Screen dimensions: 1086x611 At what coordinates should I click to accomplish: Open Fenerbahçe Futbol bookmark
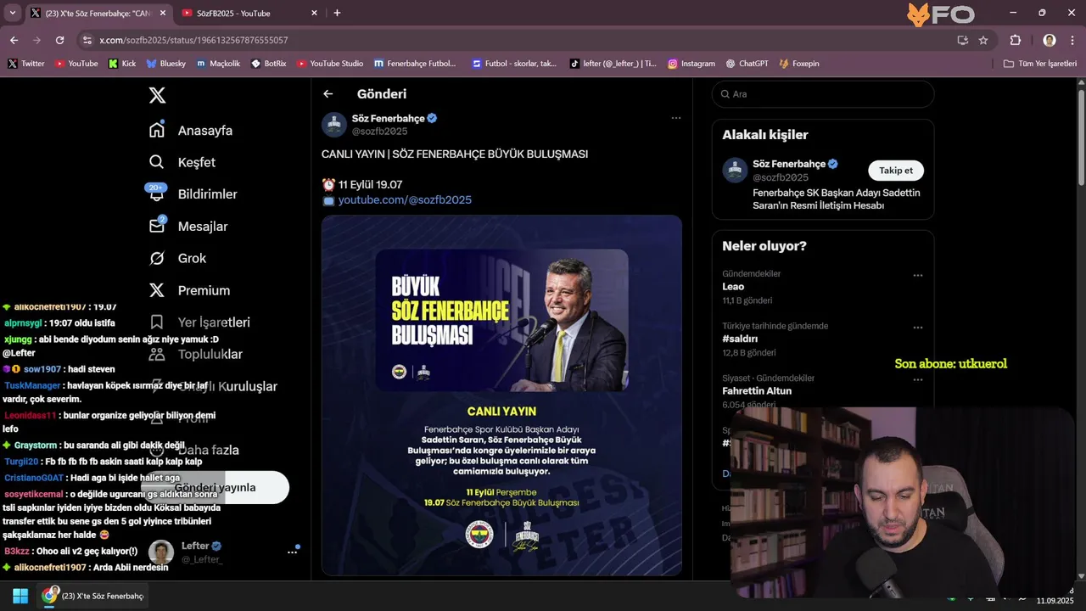pos(415,64)
